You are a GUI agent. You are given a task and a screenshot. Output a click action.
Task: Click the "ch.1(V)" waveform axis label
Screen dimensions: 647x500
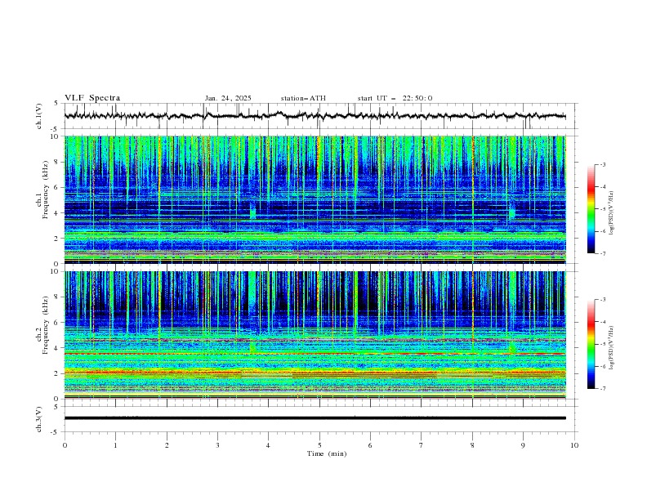(x=39, y=116)
